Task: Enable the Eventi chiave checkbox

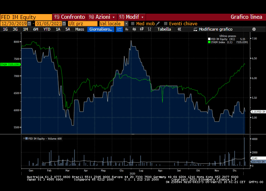Action: 166,23
